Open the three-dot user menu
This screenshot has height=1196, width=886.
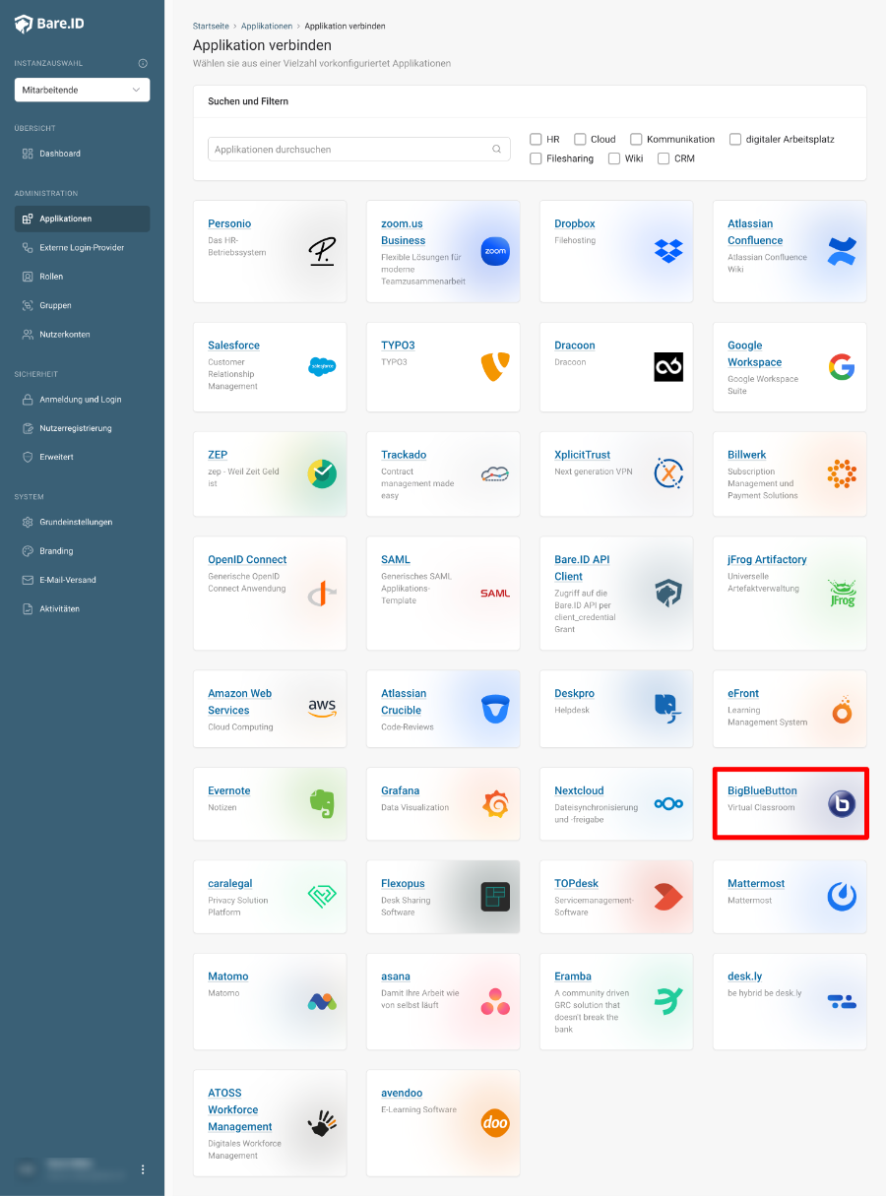[143, 1169]
